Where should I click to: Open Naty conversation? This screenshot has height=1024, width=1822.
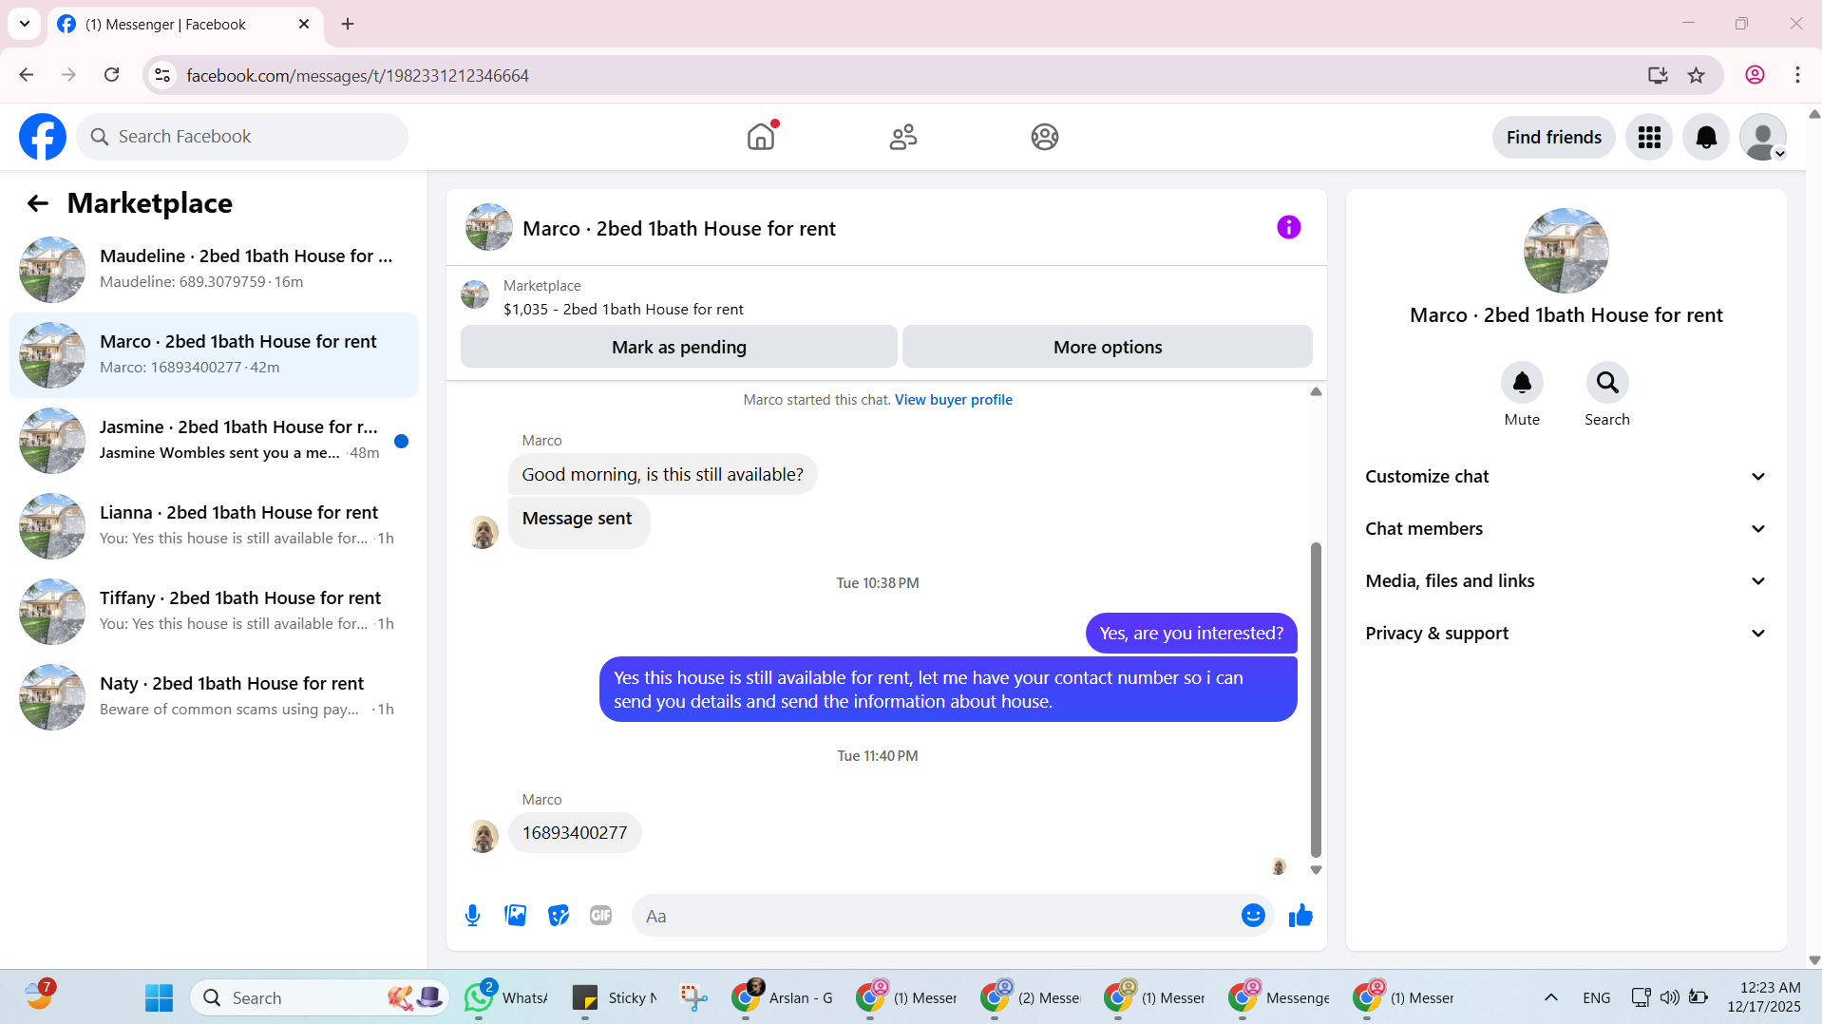(214, 697)
